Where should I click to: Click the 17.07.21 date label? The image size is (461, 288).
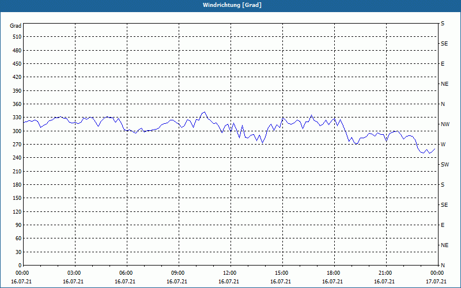click(x=436, y=282)
